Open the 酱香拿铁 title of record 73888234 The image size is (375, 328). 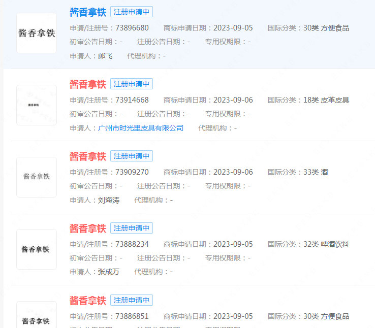(x=88, y=228)
